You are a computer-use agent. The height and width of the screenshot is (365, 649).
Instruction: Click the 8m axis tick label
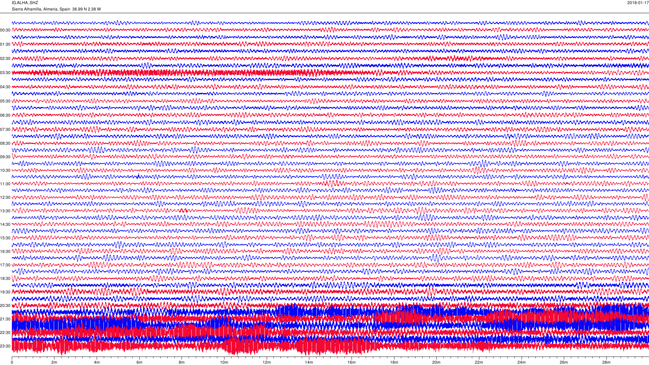click(182, 362)
